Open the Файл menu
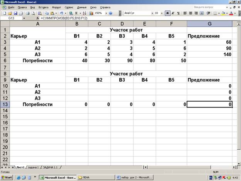 point(11,7)
